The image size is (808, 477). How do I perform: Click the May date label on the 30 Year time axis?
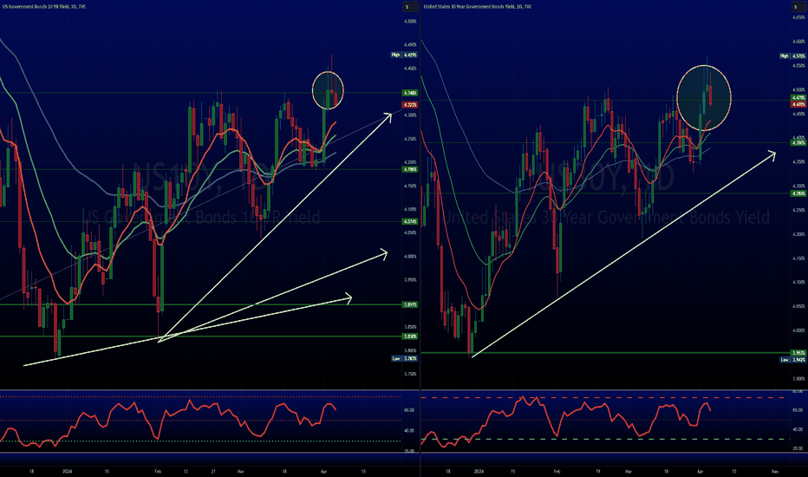(x=774, y=471)
